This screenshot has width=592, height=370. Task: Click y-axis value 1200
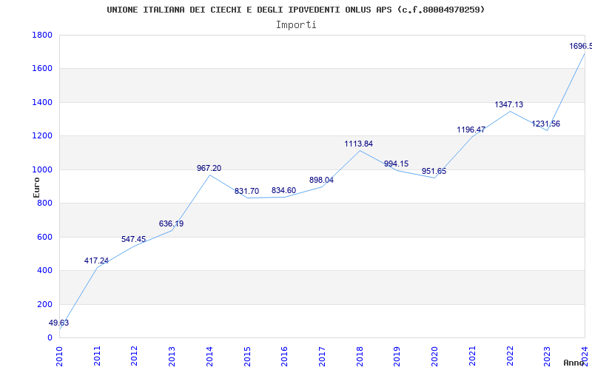coord(42,136)
